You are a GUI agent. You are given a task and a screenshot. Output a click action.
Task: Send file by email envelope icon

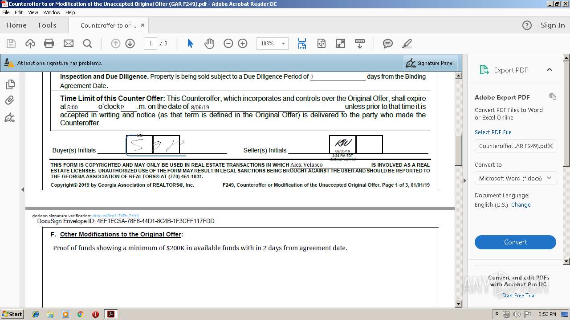tap(69, 44)
